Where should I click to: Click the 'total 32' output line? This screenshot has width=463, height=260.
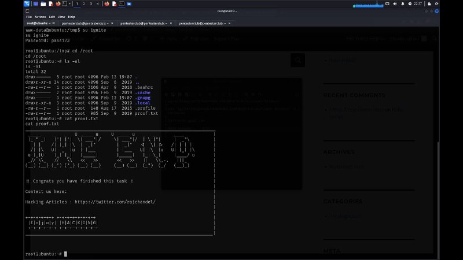click(36, 72)
